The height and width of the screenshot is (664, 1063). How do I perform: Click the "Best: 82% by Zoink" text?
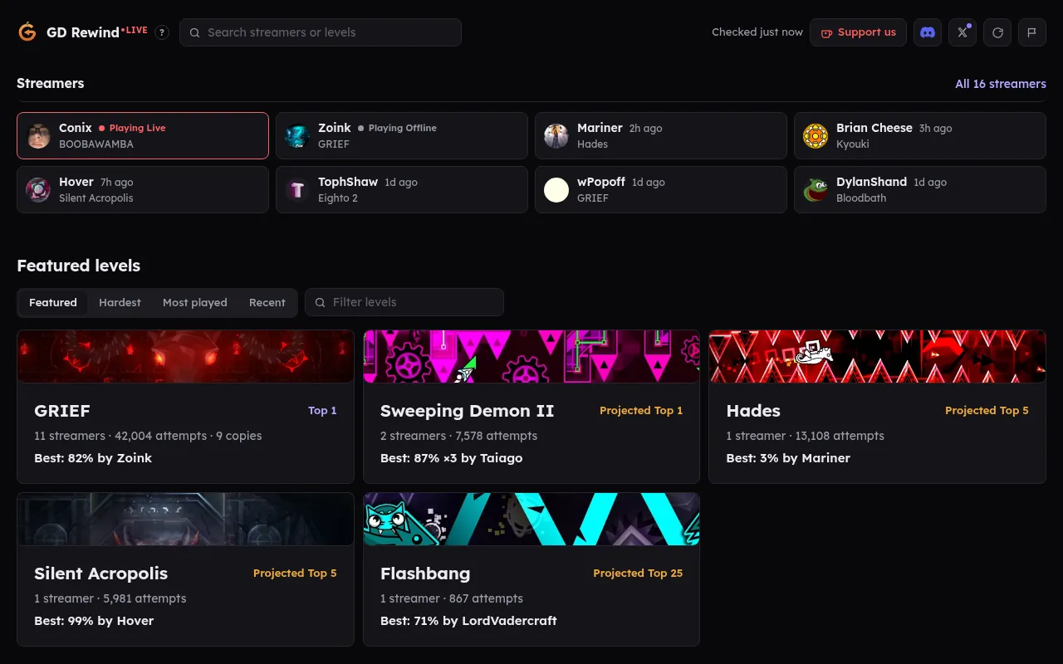tap(93, 458)
